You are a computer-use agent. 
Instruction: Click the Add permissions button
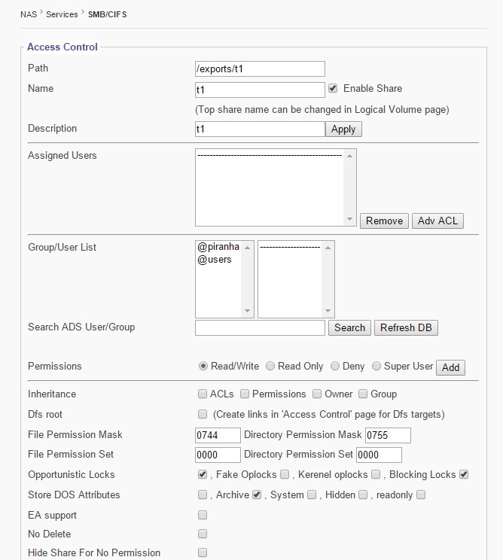coord(450,367)
